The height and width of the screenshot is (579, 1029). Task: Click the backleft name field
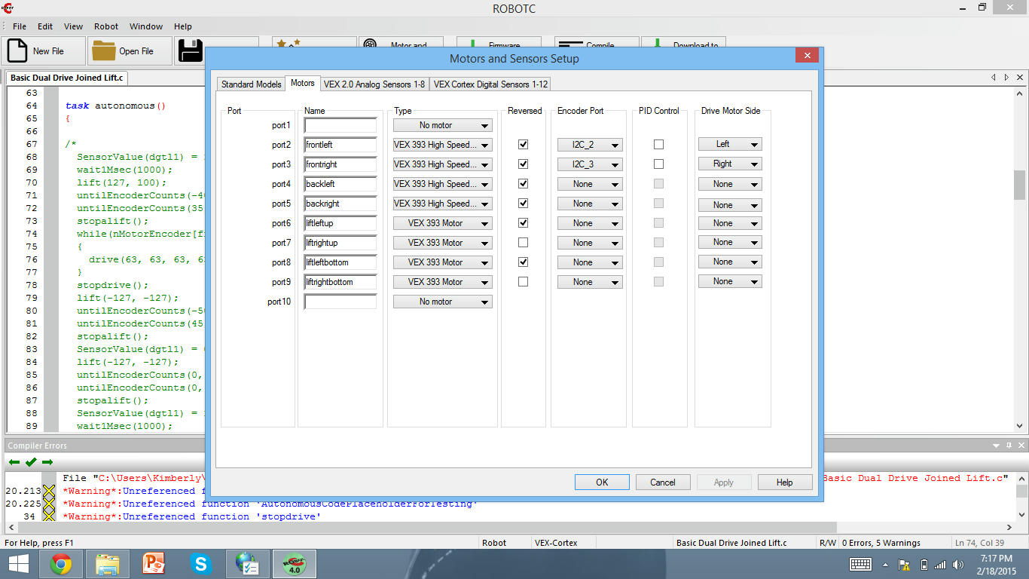pyautogui.click(x=340, y=184)
